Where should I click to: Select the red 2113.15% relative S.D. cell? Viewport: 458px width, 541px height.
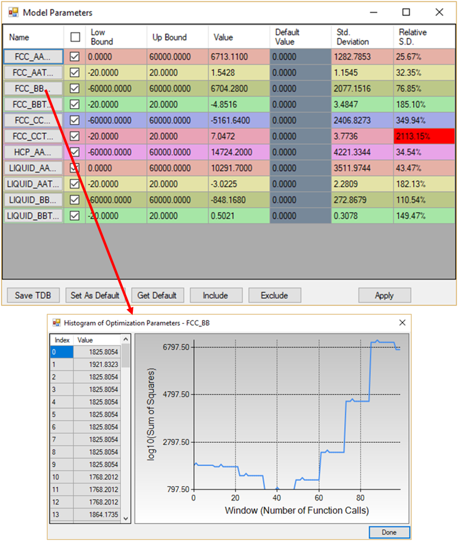tap(424, 136)
